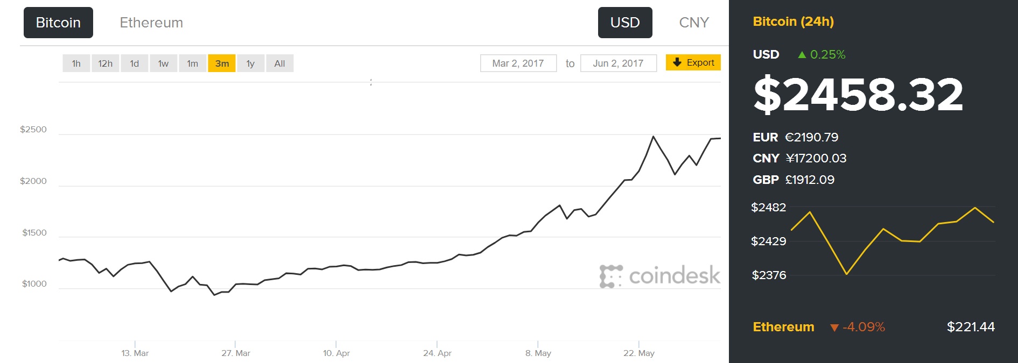Select USD currency toggle
The image size is (1018, 363).
tap(625, 23)
